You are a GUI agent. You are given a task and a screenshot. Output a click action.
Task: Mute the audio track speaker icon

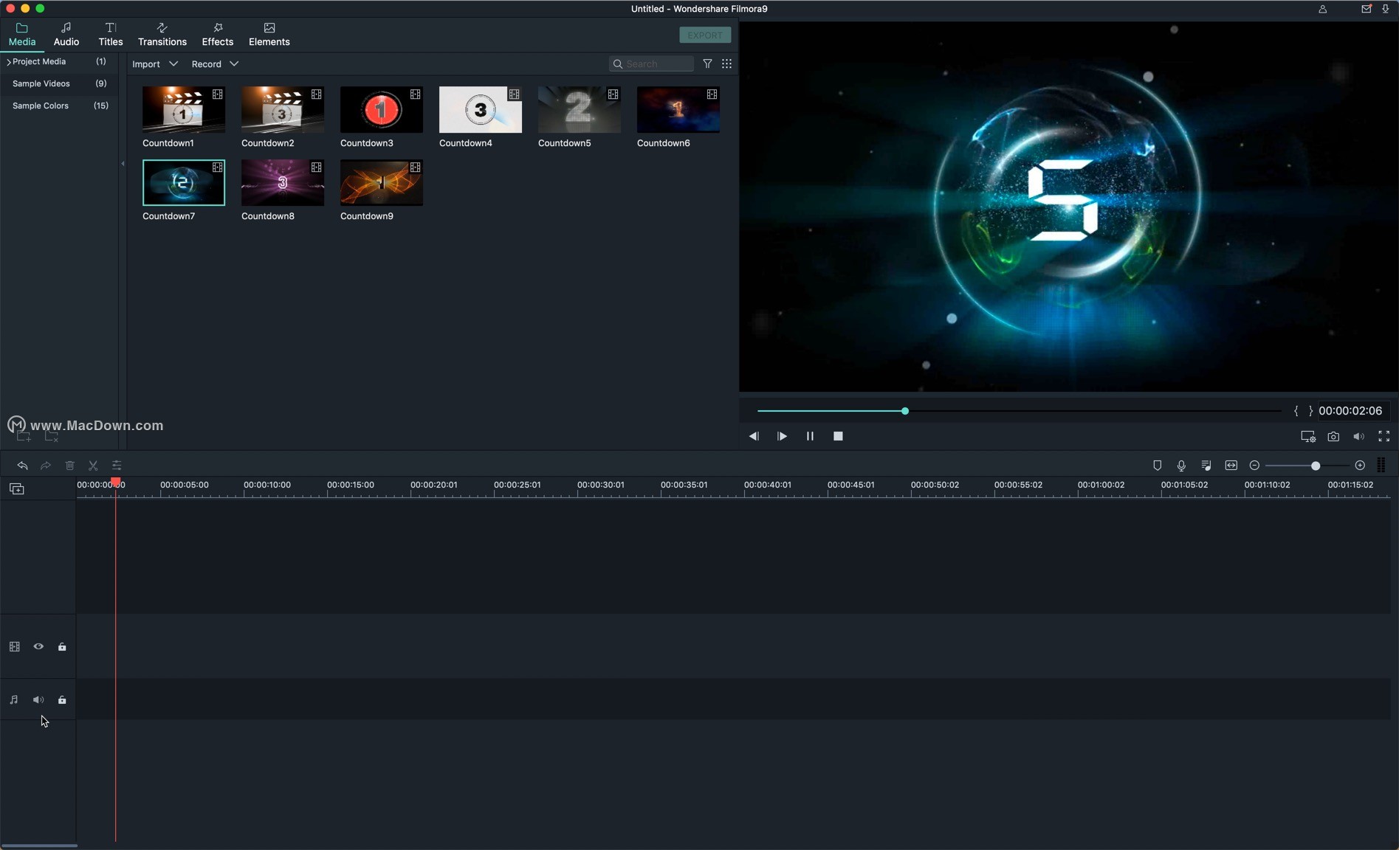[38, 700]
